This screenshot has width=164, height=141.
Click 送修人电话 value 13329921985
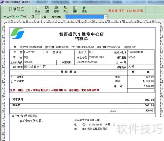click(x=136, y=52)
